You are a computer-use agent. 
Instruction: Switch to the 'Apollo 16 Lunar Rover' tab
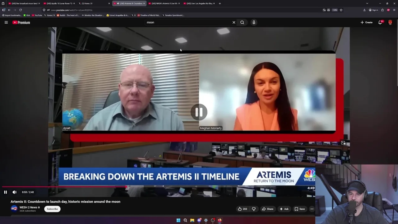click(59, 3)
